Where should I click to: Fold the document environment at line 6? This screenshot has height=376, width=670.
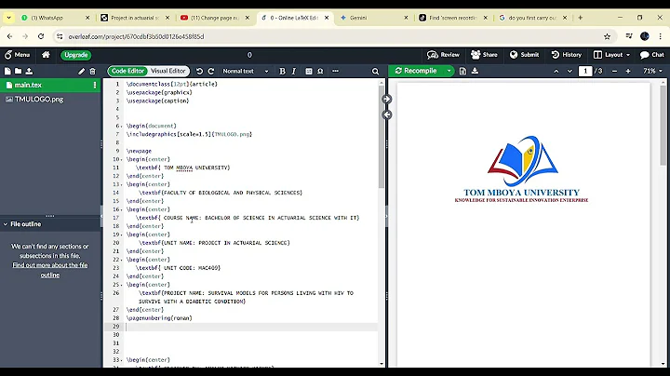pyautogui.click(x=122, y=126)
